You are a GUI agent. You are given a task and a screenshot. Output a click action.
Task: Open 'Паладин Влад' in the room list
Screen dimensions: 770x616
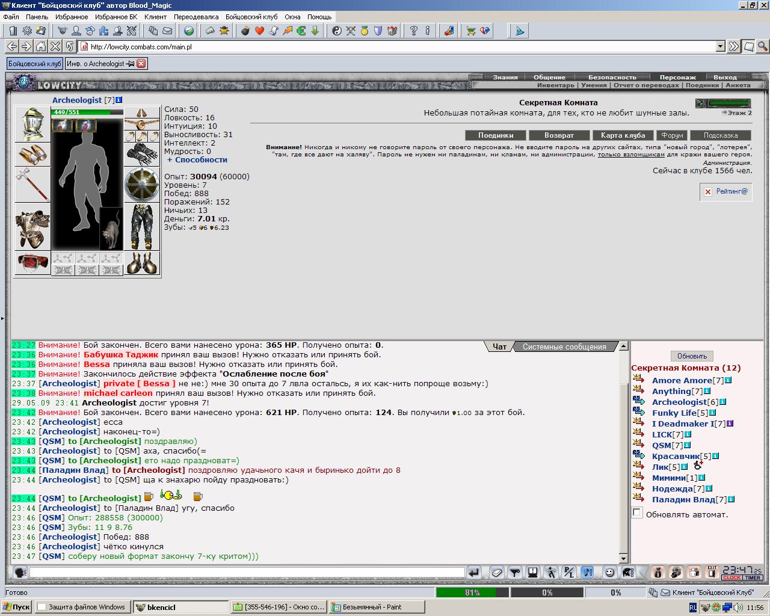pyautogui.click(x=683, y=499)
